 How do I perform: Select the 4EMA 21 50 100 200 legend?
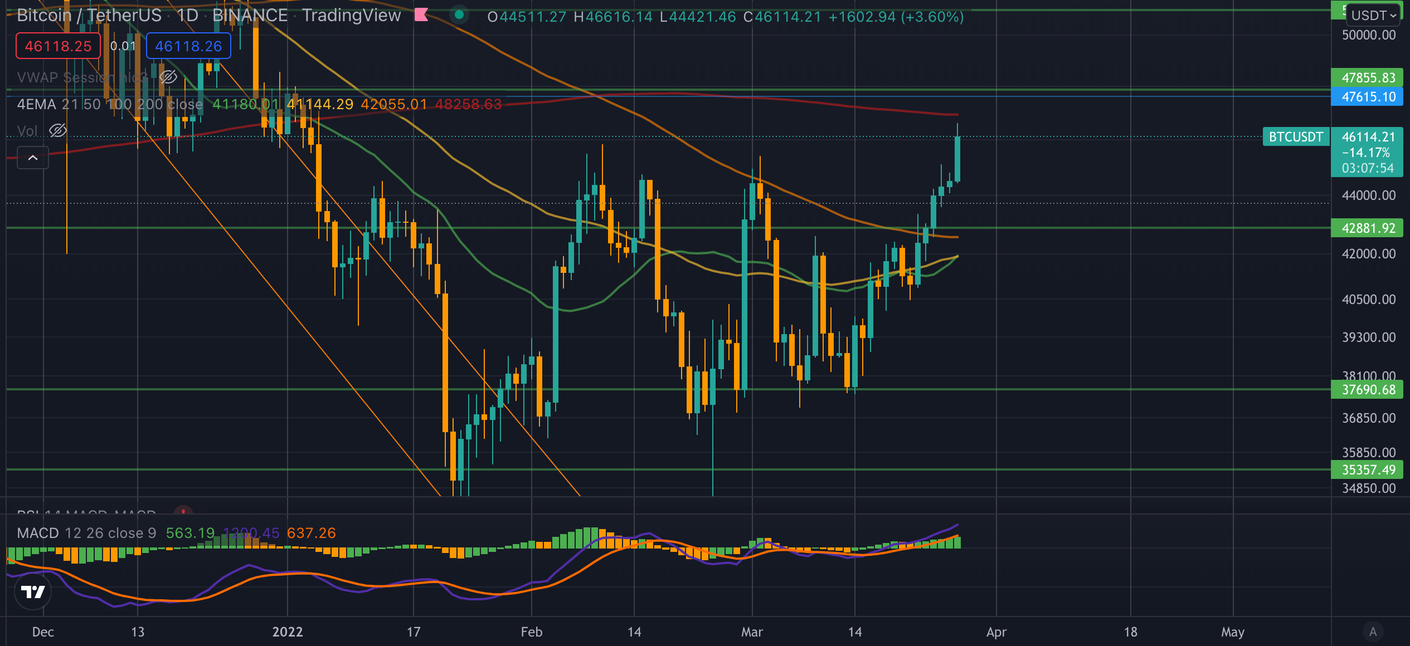pos(110,104)
